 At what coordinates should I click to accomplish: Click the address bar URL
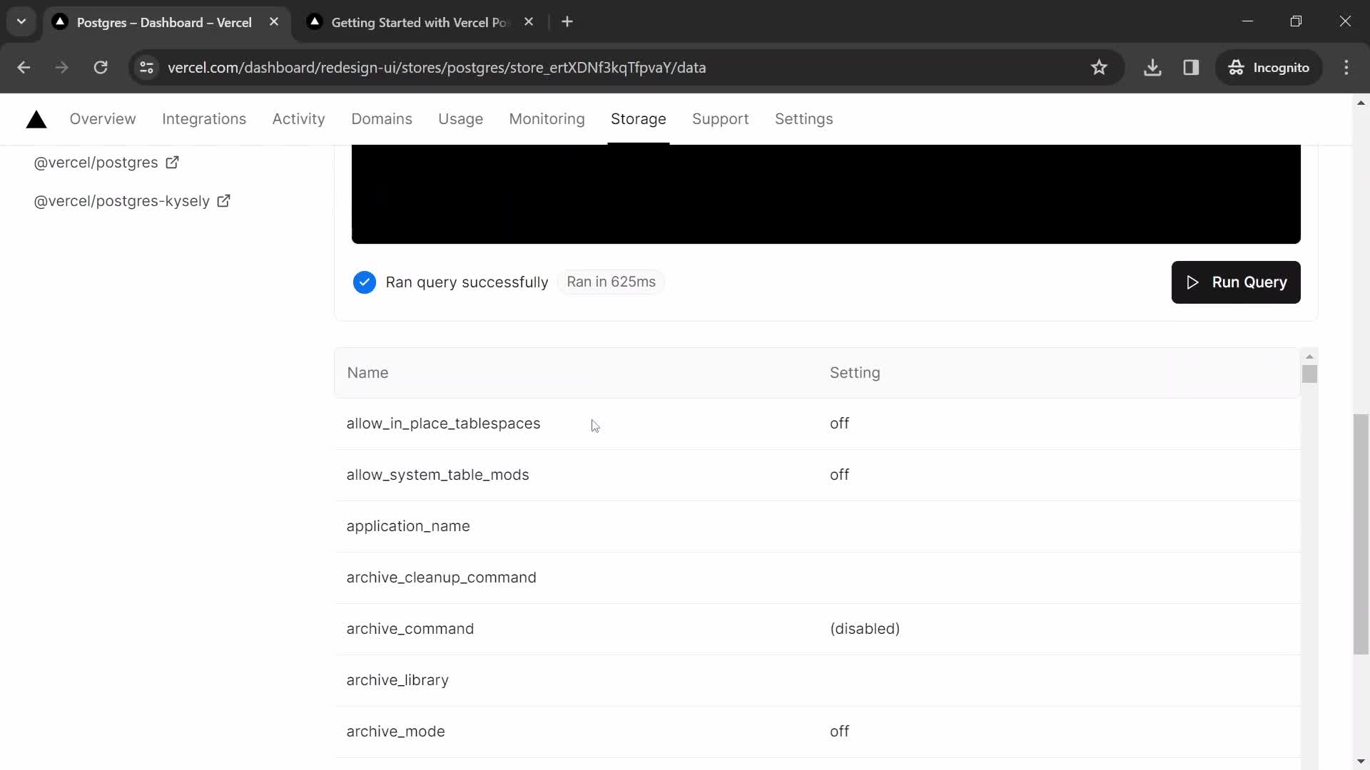pos(437,68)
